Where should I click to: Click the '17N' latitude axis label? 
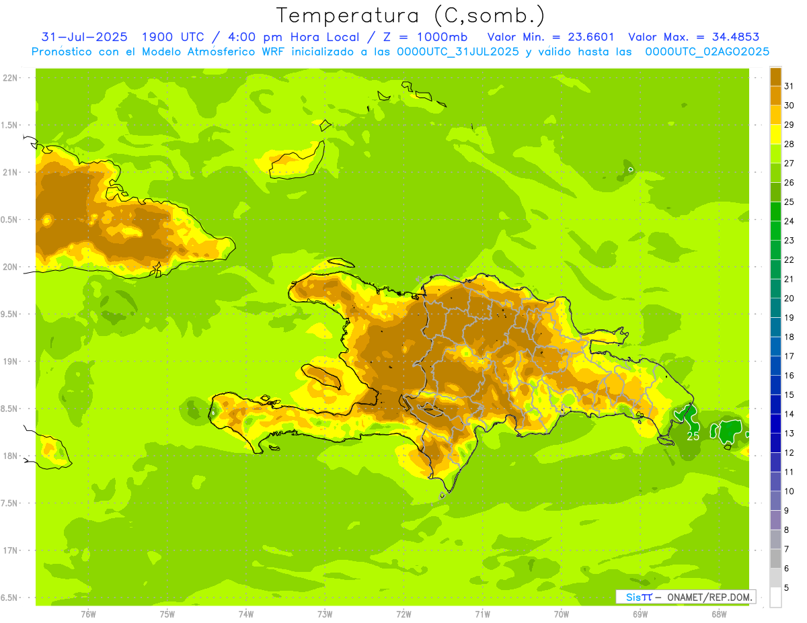click(x=9, y=550)
